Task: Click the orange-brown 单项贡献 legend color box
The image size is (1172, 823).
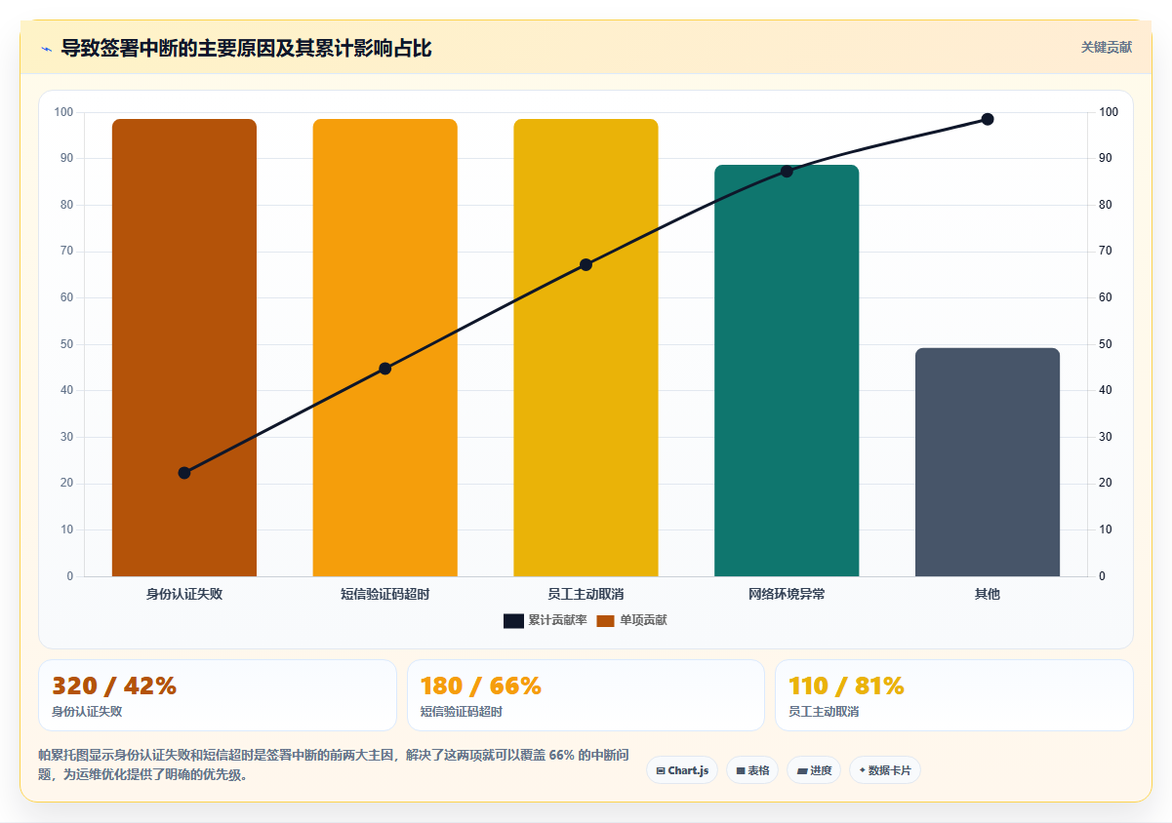Action: [606, 621]
